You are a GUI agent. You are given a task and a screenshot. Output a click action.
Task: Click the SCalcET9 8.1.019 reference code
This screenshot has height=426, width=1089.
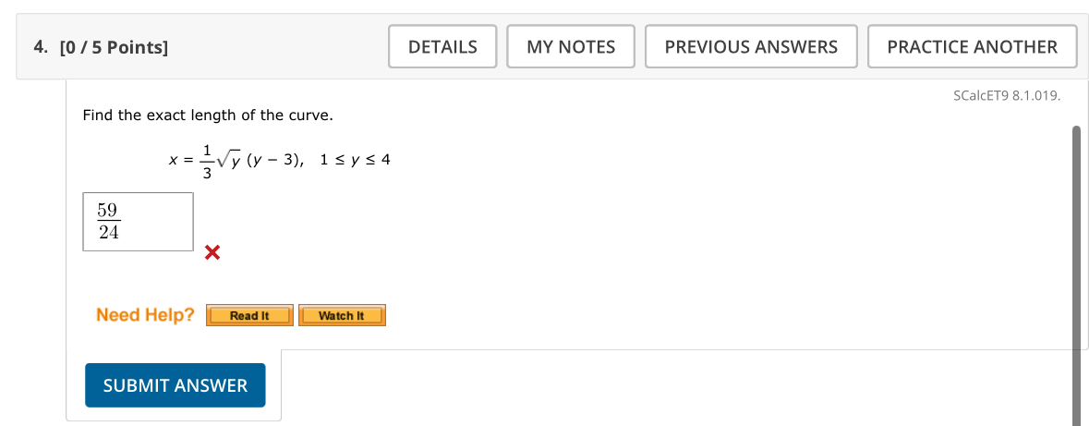[x=1006, y=95]
